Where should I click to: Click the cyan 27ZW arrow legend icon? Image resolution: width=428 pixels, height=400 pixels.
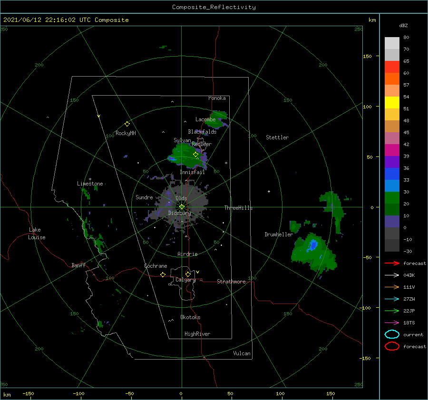coord(392,299)
